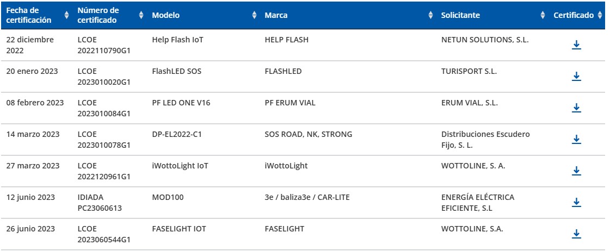Download the FlashLED SOS certificate
Screen dimensions: 610x251
(577, 77)
